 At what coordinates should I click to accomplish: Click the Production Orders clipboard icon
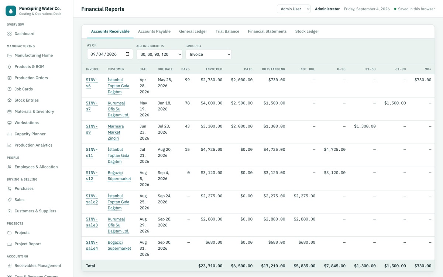[x=10, y=78]
